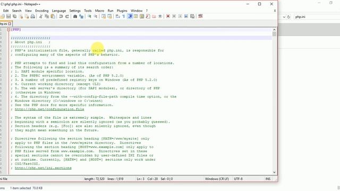
Task: Open Folder as Workspace icon
Action: point(154,16)
